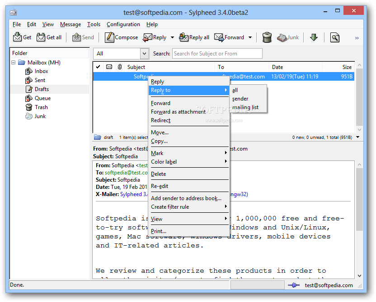Click the Sylpheed title bar app icon

(14, 12)
